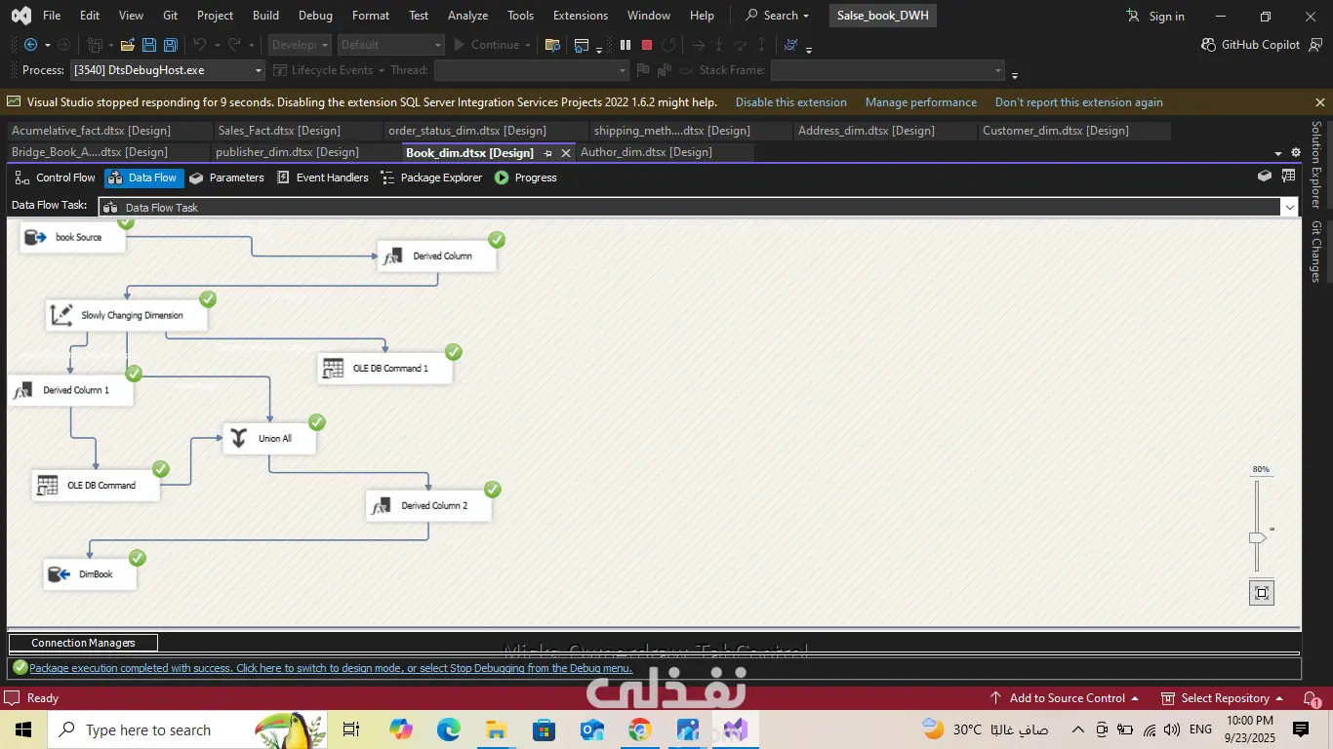Save the package with the single-disk icon

pyautogui.click(x=149, y=45)
